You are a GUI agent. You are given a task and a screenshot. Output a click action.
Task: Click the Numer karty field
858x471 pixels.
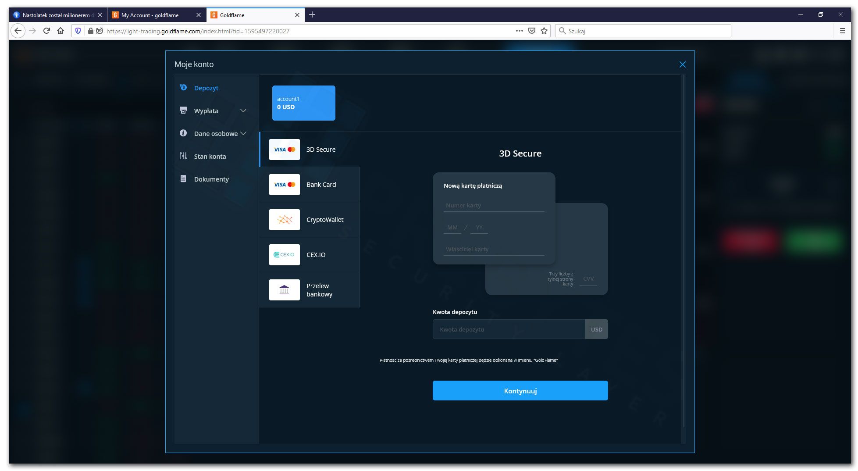pos(494,205)
